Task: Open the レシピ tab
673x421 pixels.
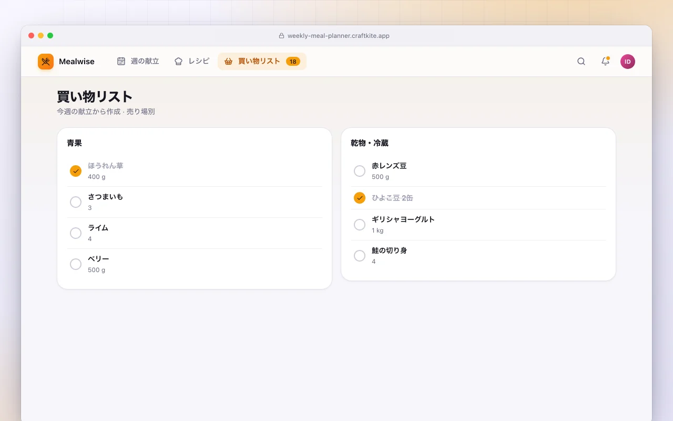Action: (x=192, y=61)
